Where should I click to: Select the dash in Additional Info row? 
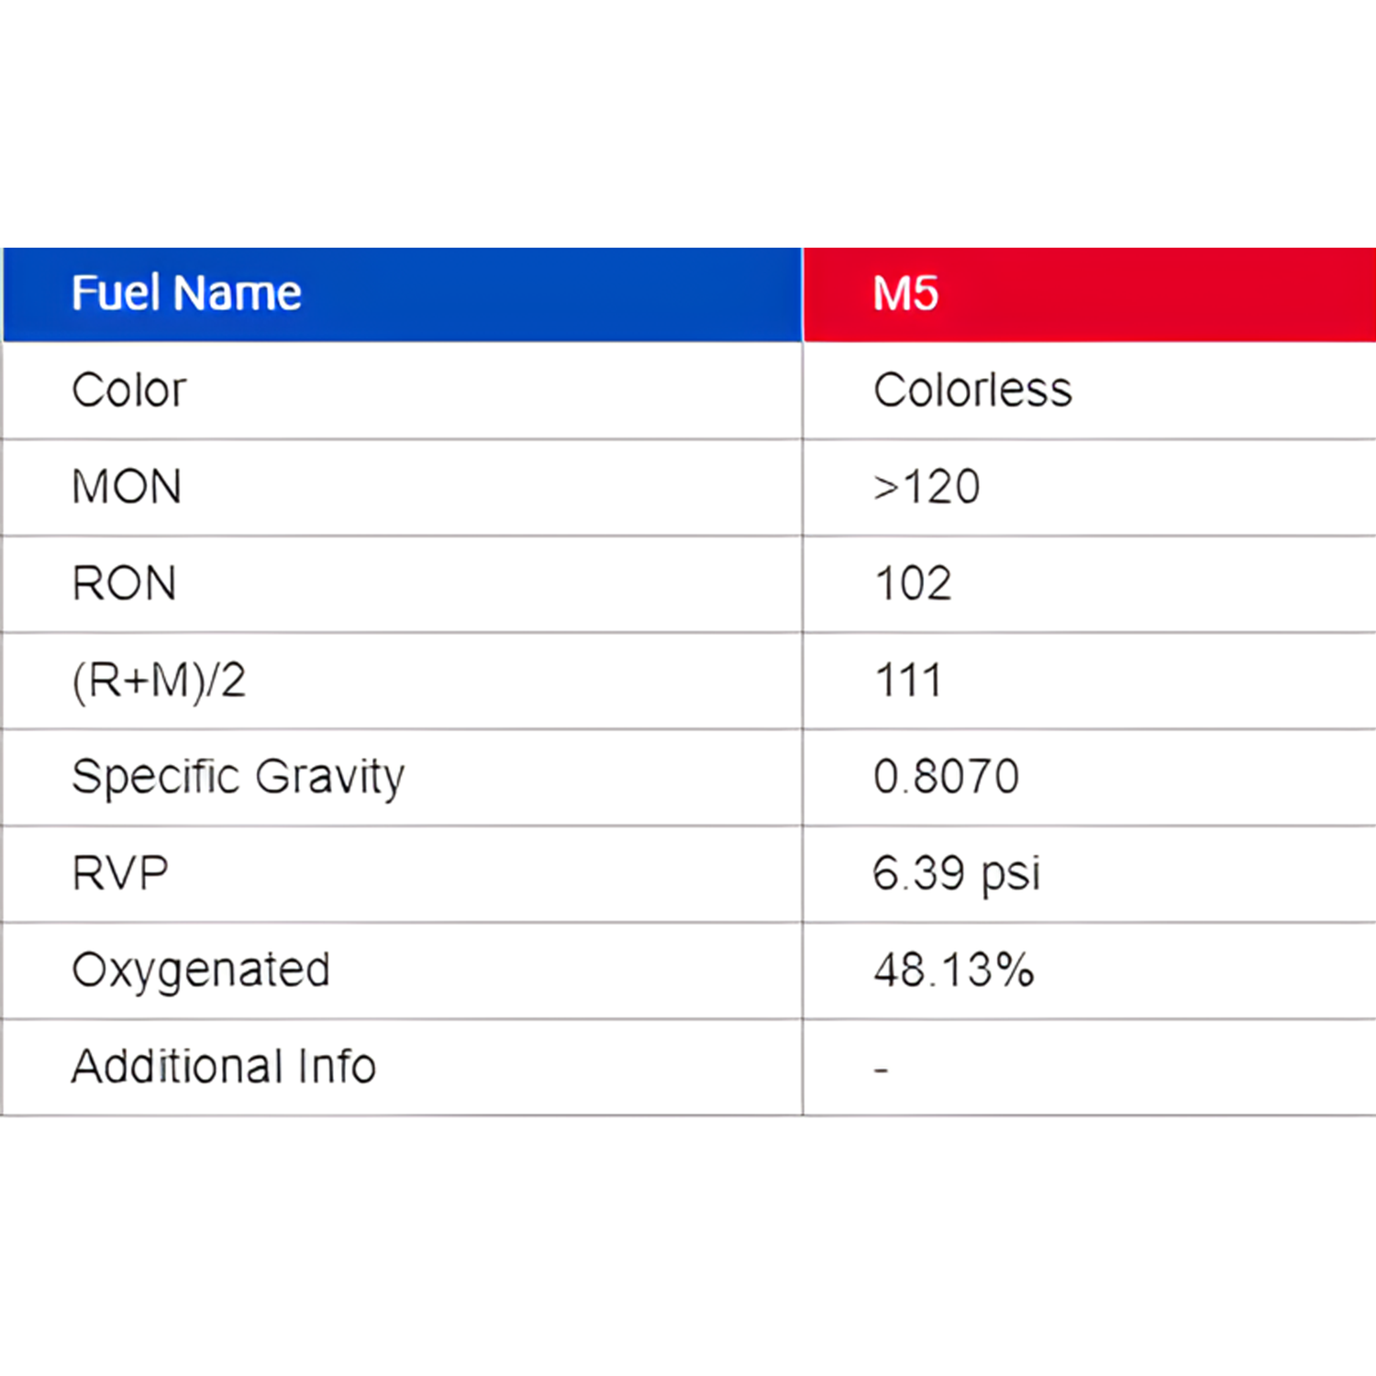881,1070
